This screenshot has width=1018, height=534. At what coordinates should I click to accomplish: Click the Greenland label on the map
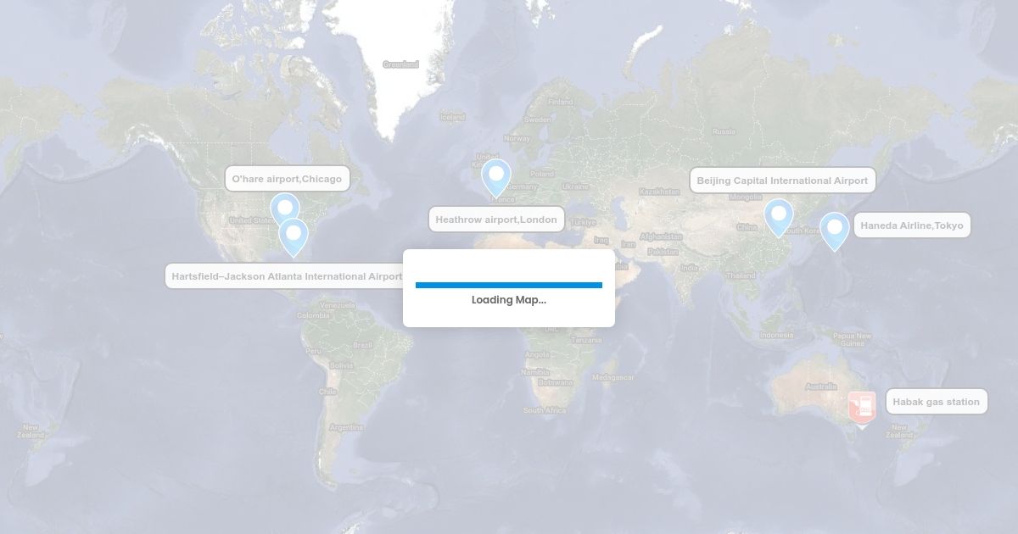coord(400,64)
